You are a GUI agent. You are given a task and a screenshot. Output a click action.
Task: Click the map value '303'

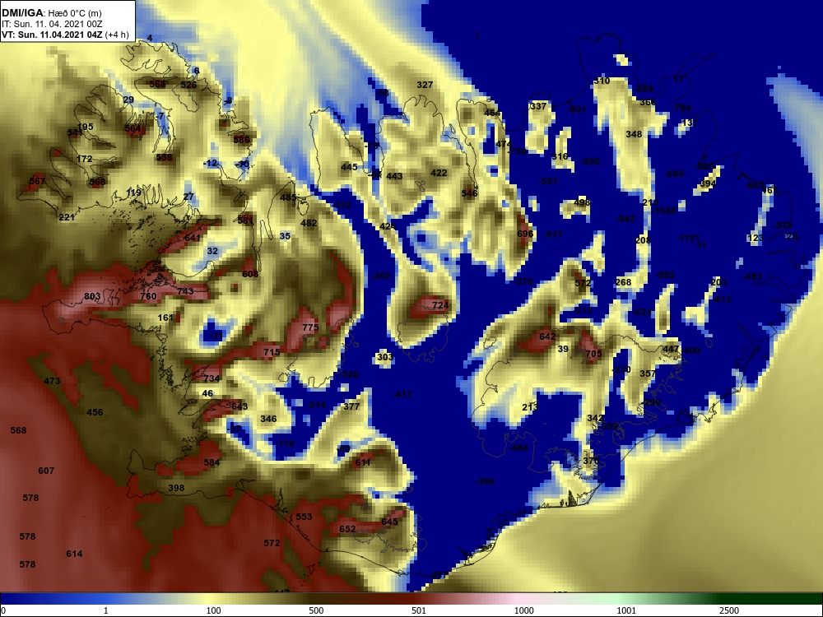384,357
